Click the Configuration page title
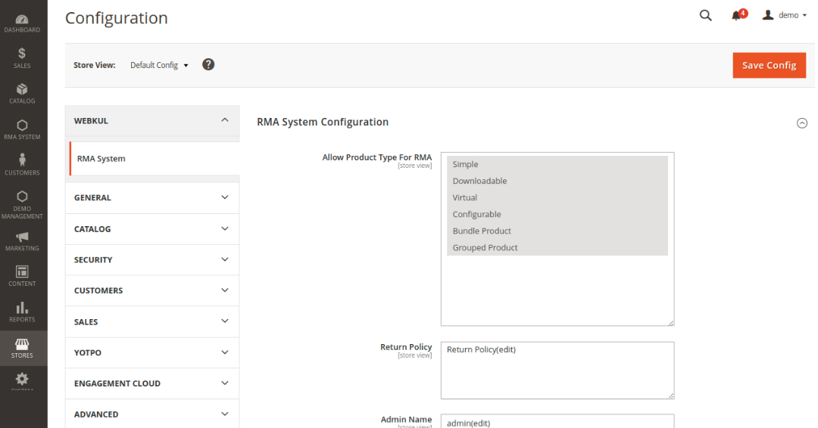 [x=117, y=18]
